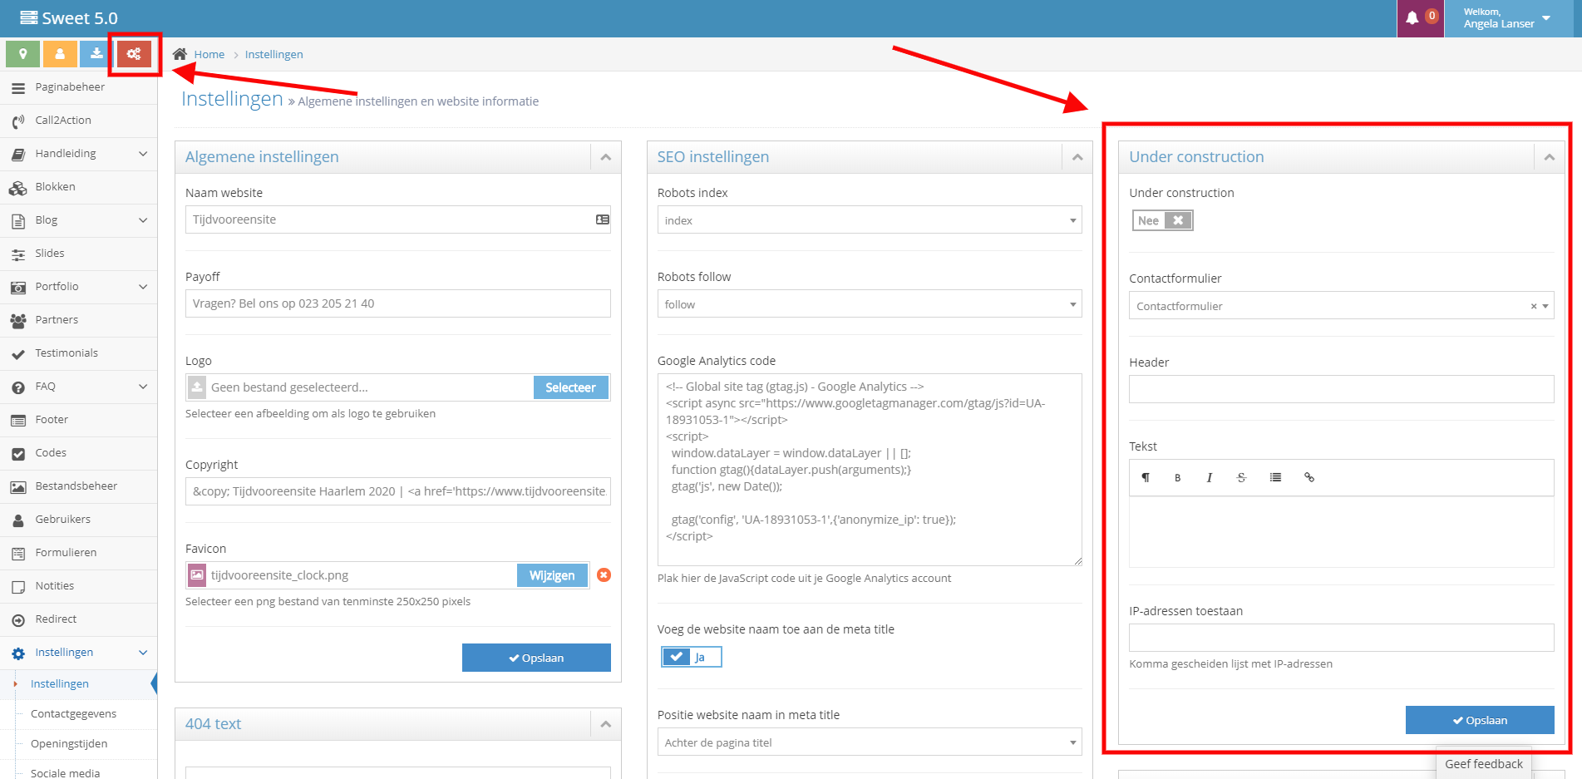This screenshot has height=779, width=1582.
Task: Click Selecteer button for Logo
Action: pyautogui.click(x=570, y=387)
